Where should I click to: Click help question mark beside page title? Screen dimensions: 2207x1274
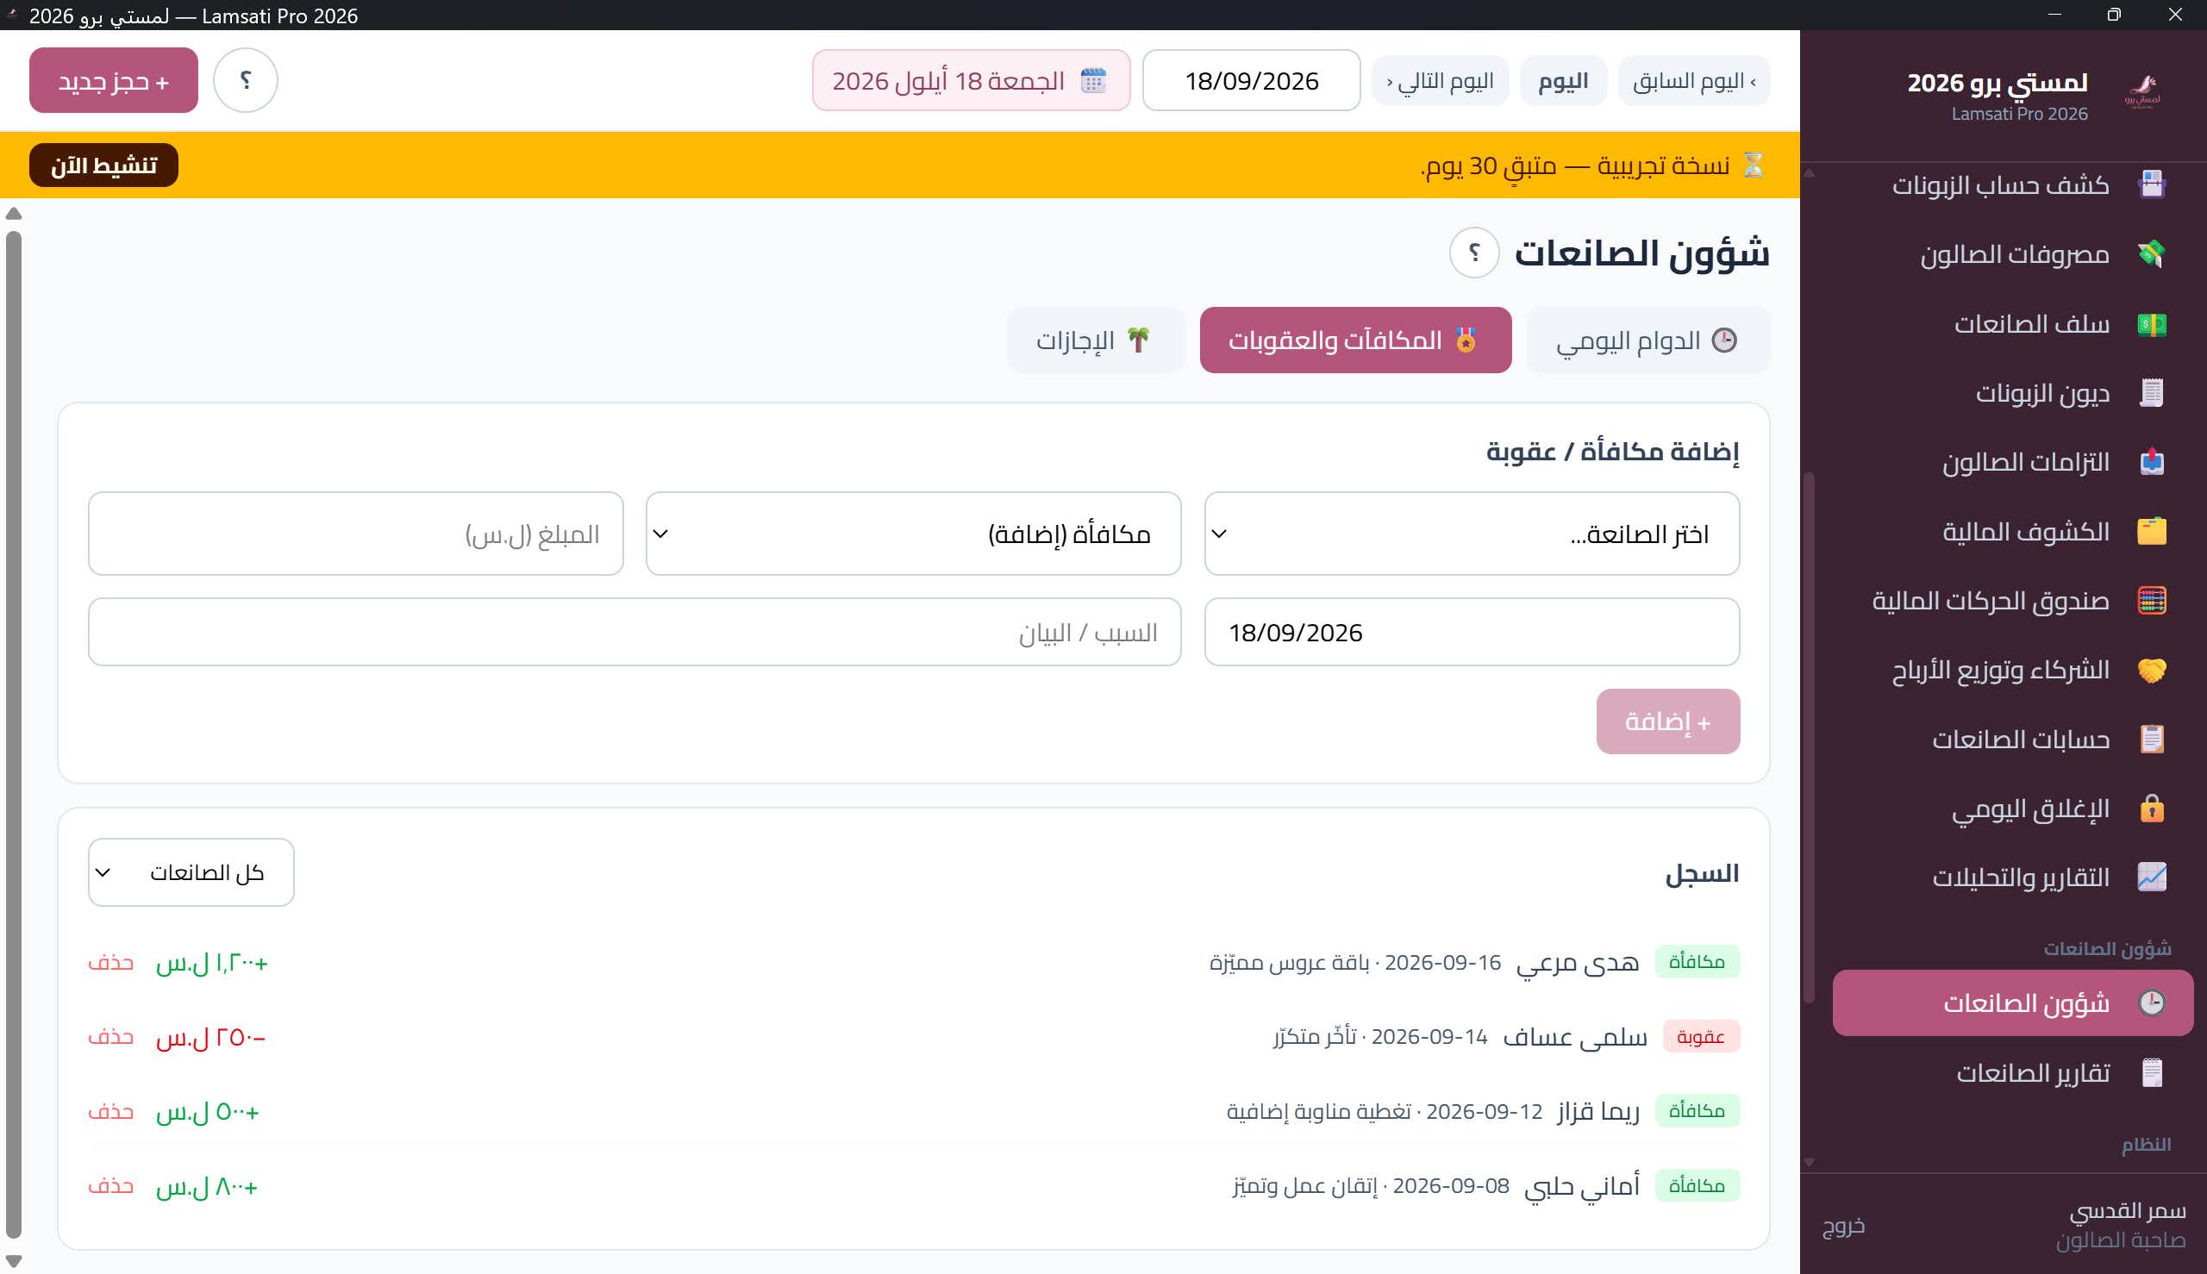pos(1473,253)
